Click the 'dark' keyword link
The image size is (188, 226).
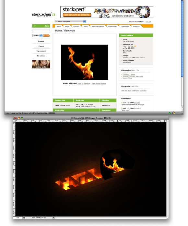coord(133,90)
